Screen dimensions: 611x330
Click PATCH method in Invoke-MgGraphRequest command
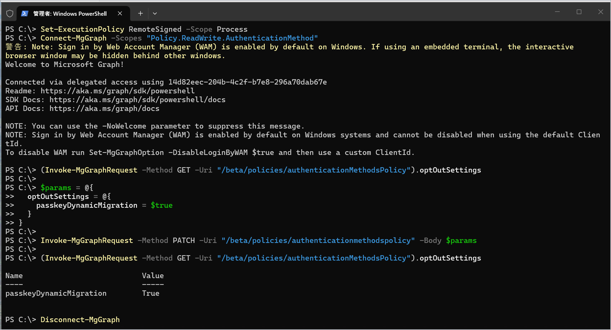click(x=184, y=240)
